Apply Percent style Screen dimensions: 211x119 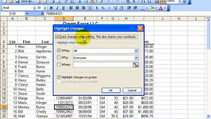click(103, 8)
